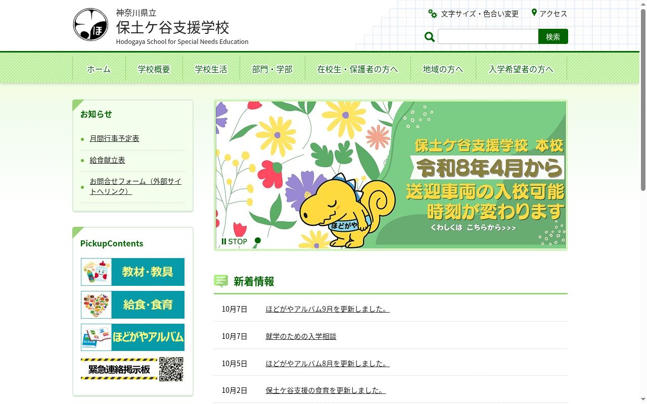
Task: Click the Hodogaya School for Special Needs Education text
Action: [182, 42]
